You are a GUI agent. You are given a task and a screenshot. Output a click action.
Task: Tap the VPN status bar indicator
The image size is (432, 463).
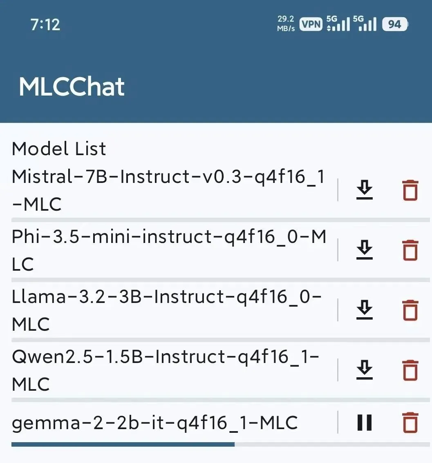pos(311,24)
